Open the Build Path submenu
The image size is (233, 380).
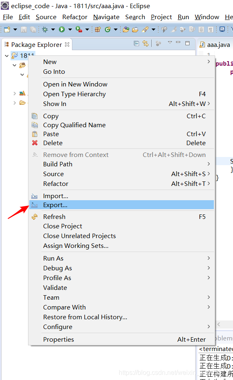[x=122, y=164]
